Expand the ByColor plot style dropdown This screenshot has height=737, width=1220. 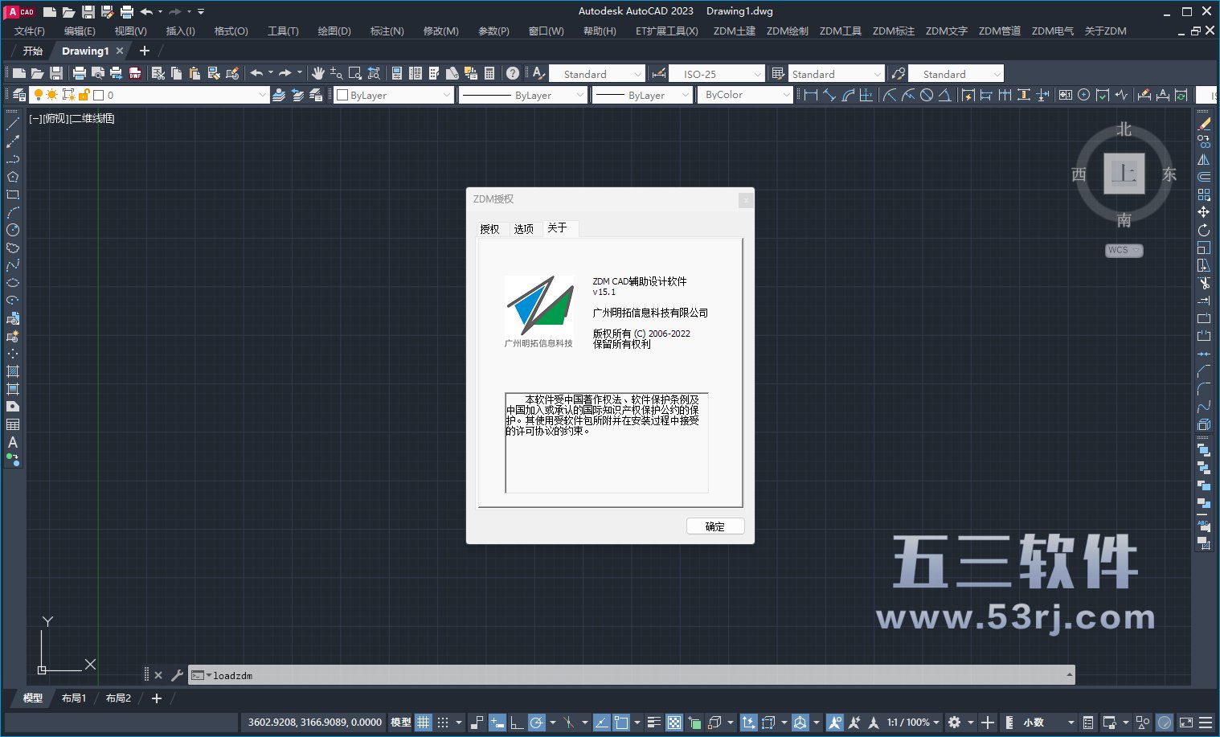coord(747,95)
